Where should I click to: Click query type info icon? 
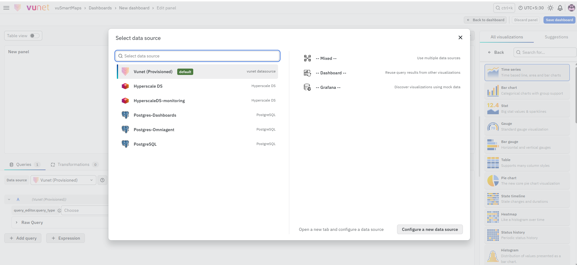click(59, 211)
